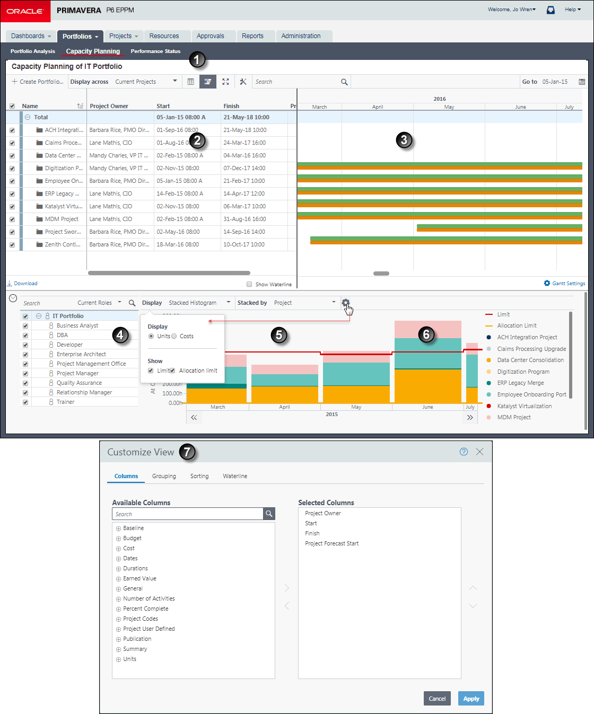
Task: Close the Customize View dialog
Action: coord(479,452)
